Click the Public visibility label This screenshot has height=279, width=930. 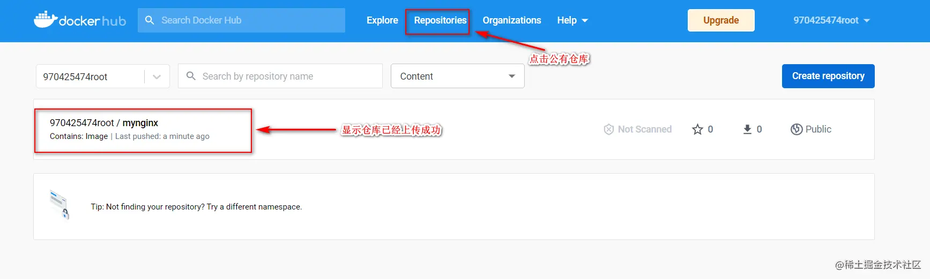(x=819, y=129)
